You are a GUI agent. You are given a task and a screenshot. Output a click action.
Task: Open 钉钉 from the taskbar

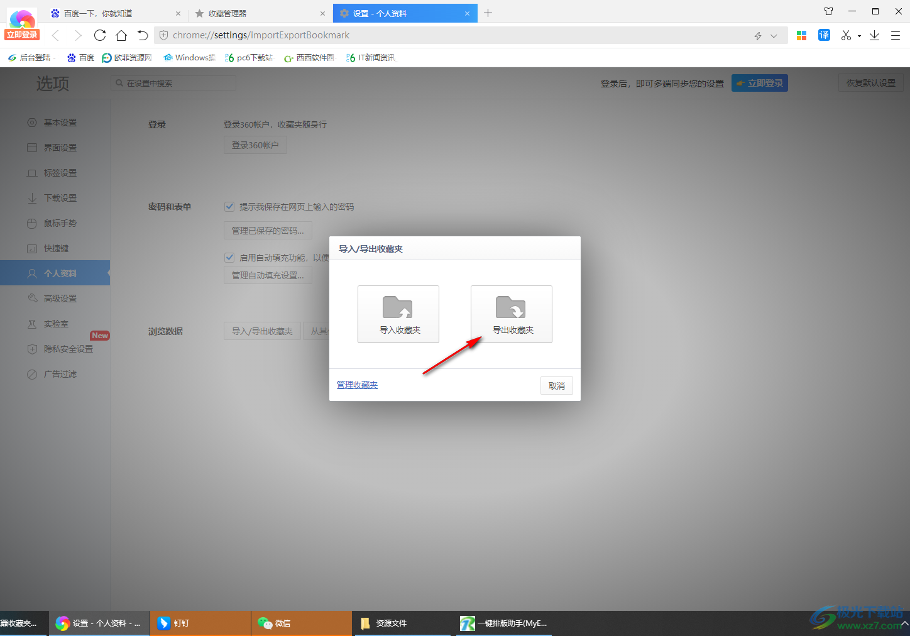(x=200, y=623)
